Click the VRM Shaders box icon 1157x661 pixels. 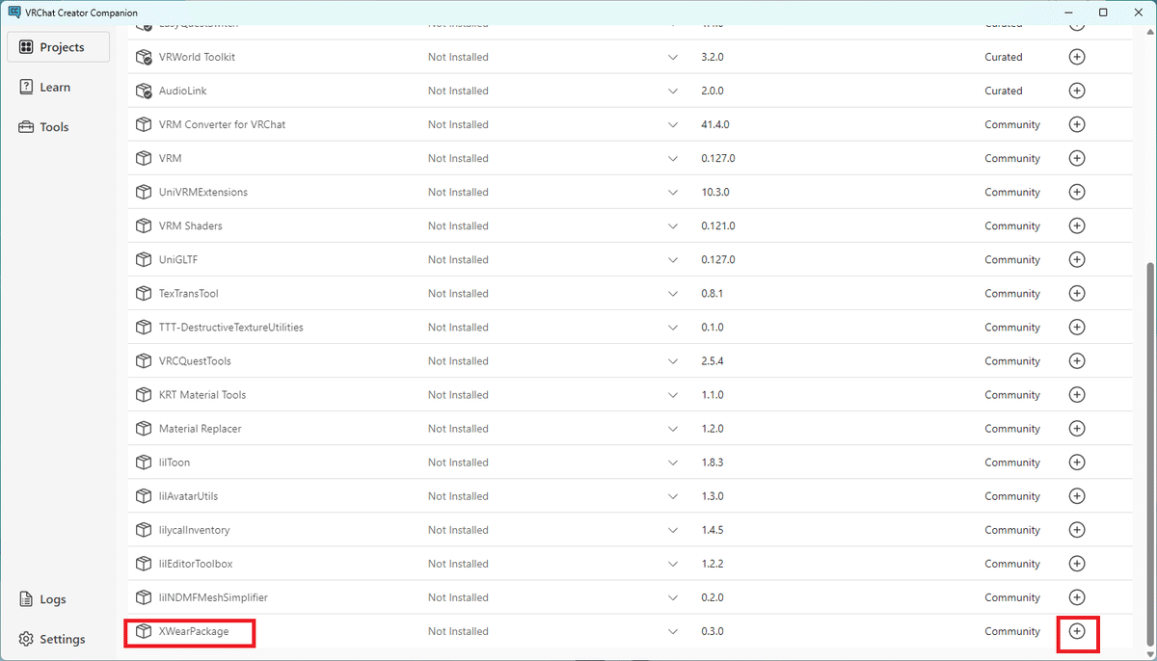click(144, 225)
